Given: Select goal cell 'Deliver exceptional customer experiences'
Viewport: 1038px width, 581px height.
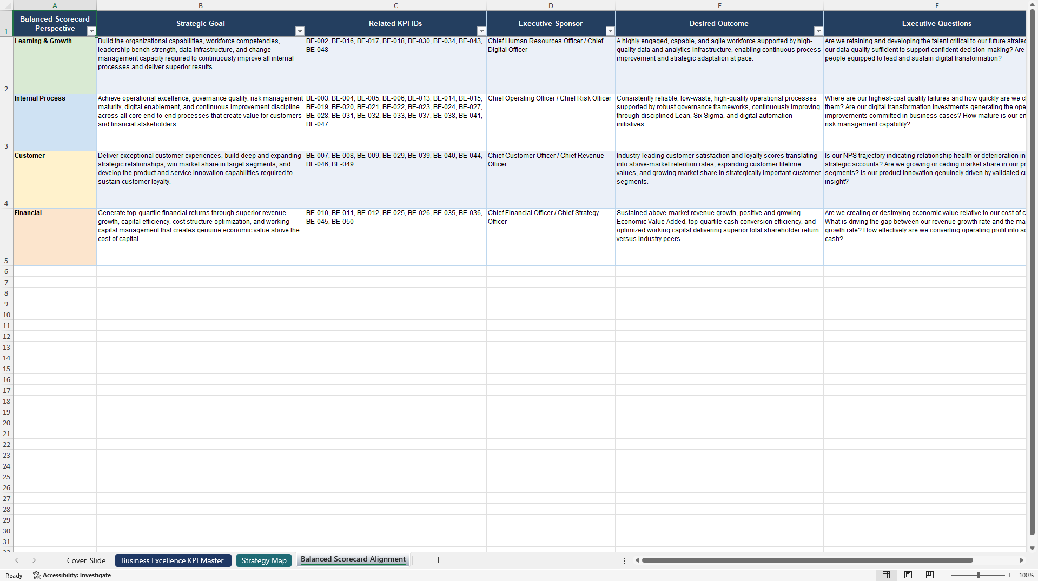Looking at the screenshot, I should point(201,180).
